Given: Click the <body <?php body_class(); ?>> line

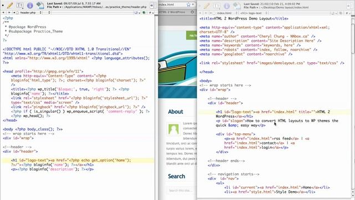Looking at the screenshot, I should click(33, 129).
